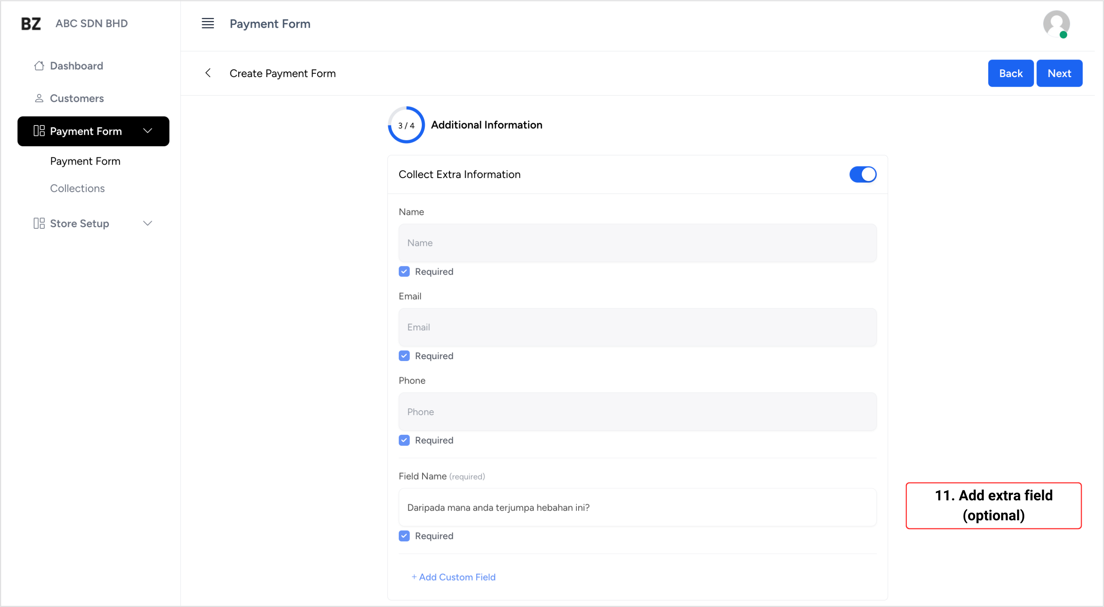
Task: Open the Collections submenu item
Action: 77,188
